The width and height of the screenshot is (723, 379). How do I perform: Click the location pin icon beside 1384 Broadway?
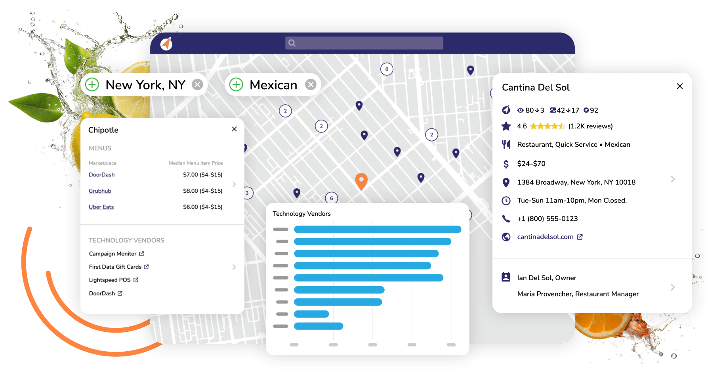[x=506, y=182]
